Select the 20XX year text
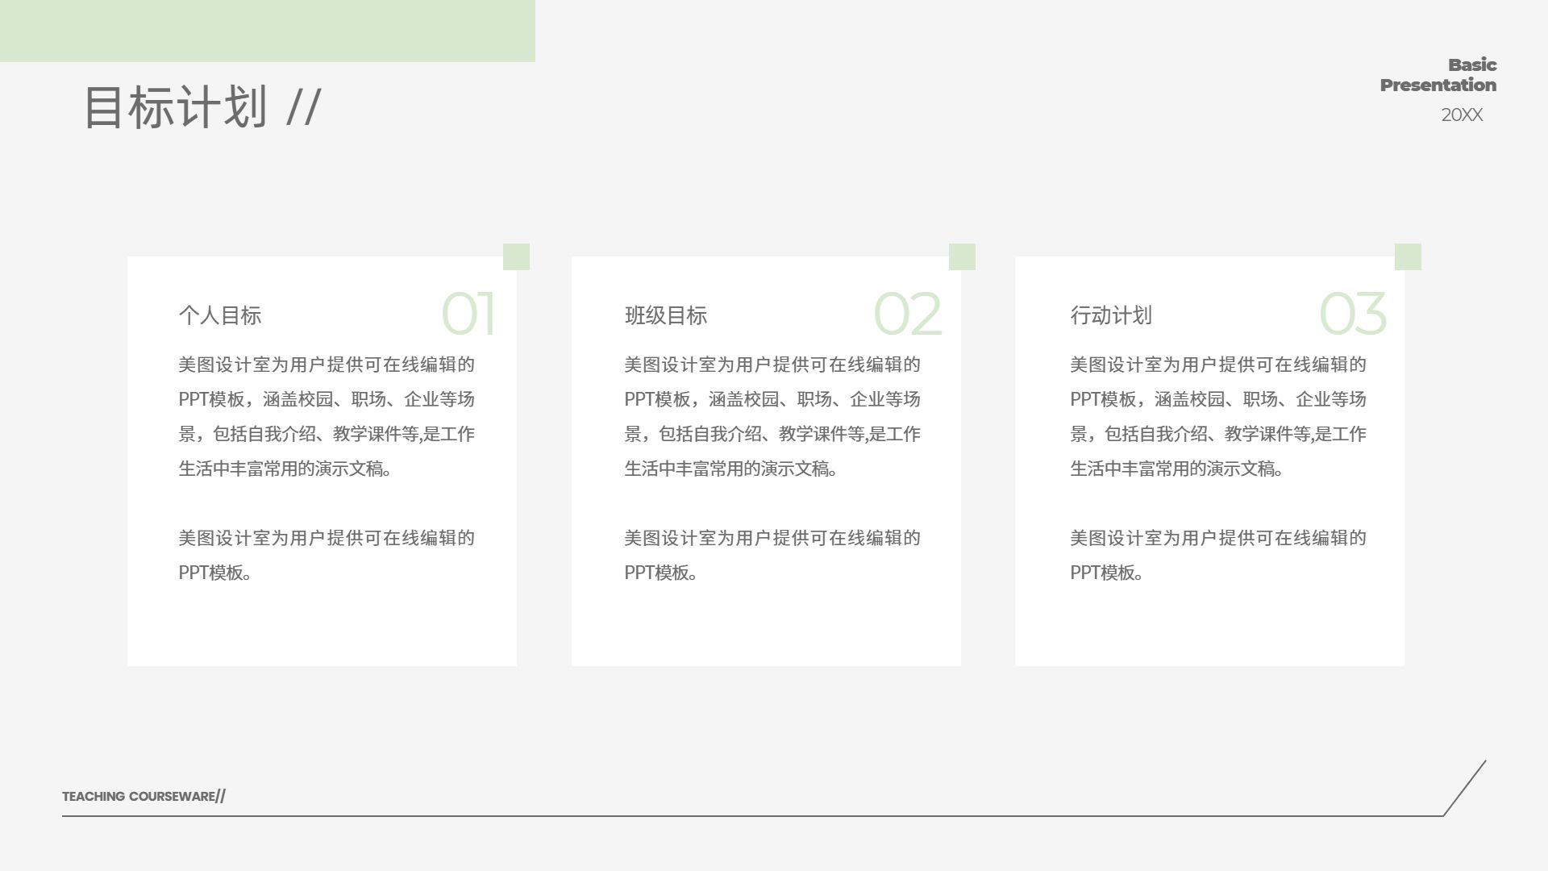The image size is (1548, 871). [x=1462, y=115]
